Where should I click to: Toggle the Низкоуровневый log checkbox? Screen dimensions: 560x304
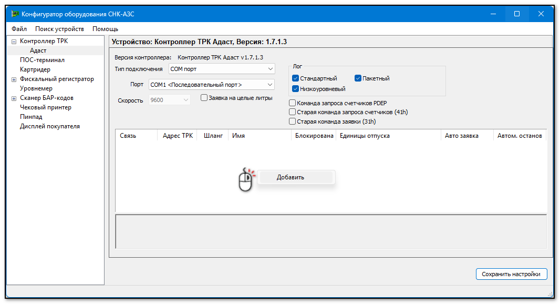tap(295, 89)
